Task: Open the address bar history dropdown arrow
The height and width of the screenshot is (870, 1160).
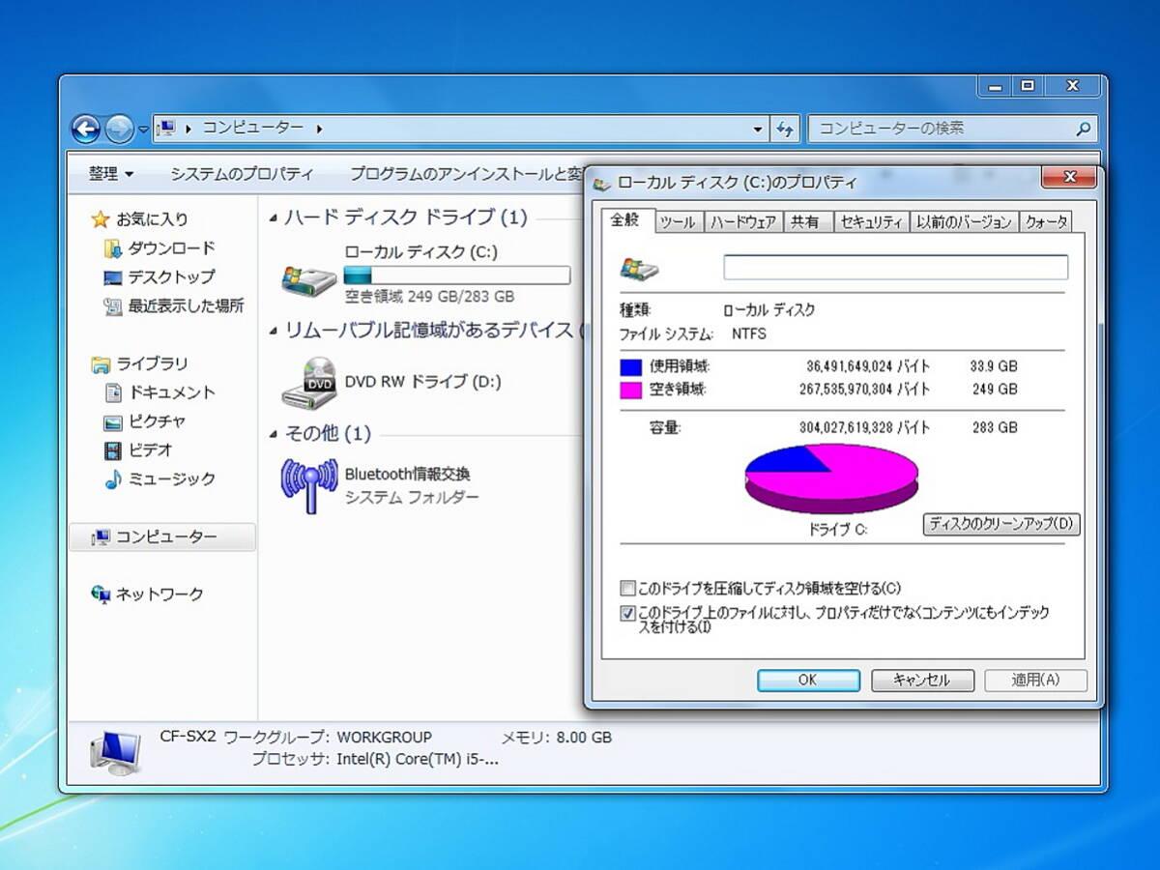Action: click(x=758, y=129)
